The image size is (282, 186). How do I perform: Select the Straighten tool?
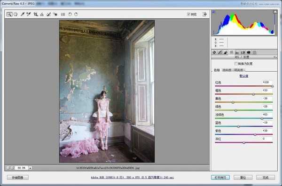(x=42, y=15)
